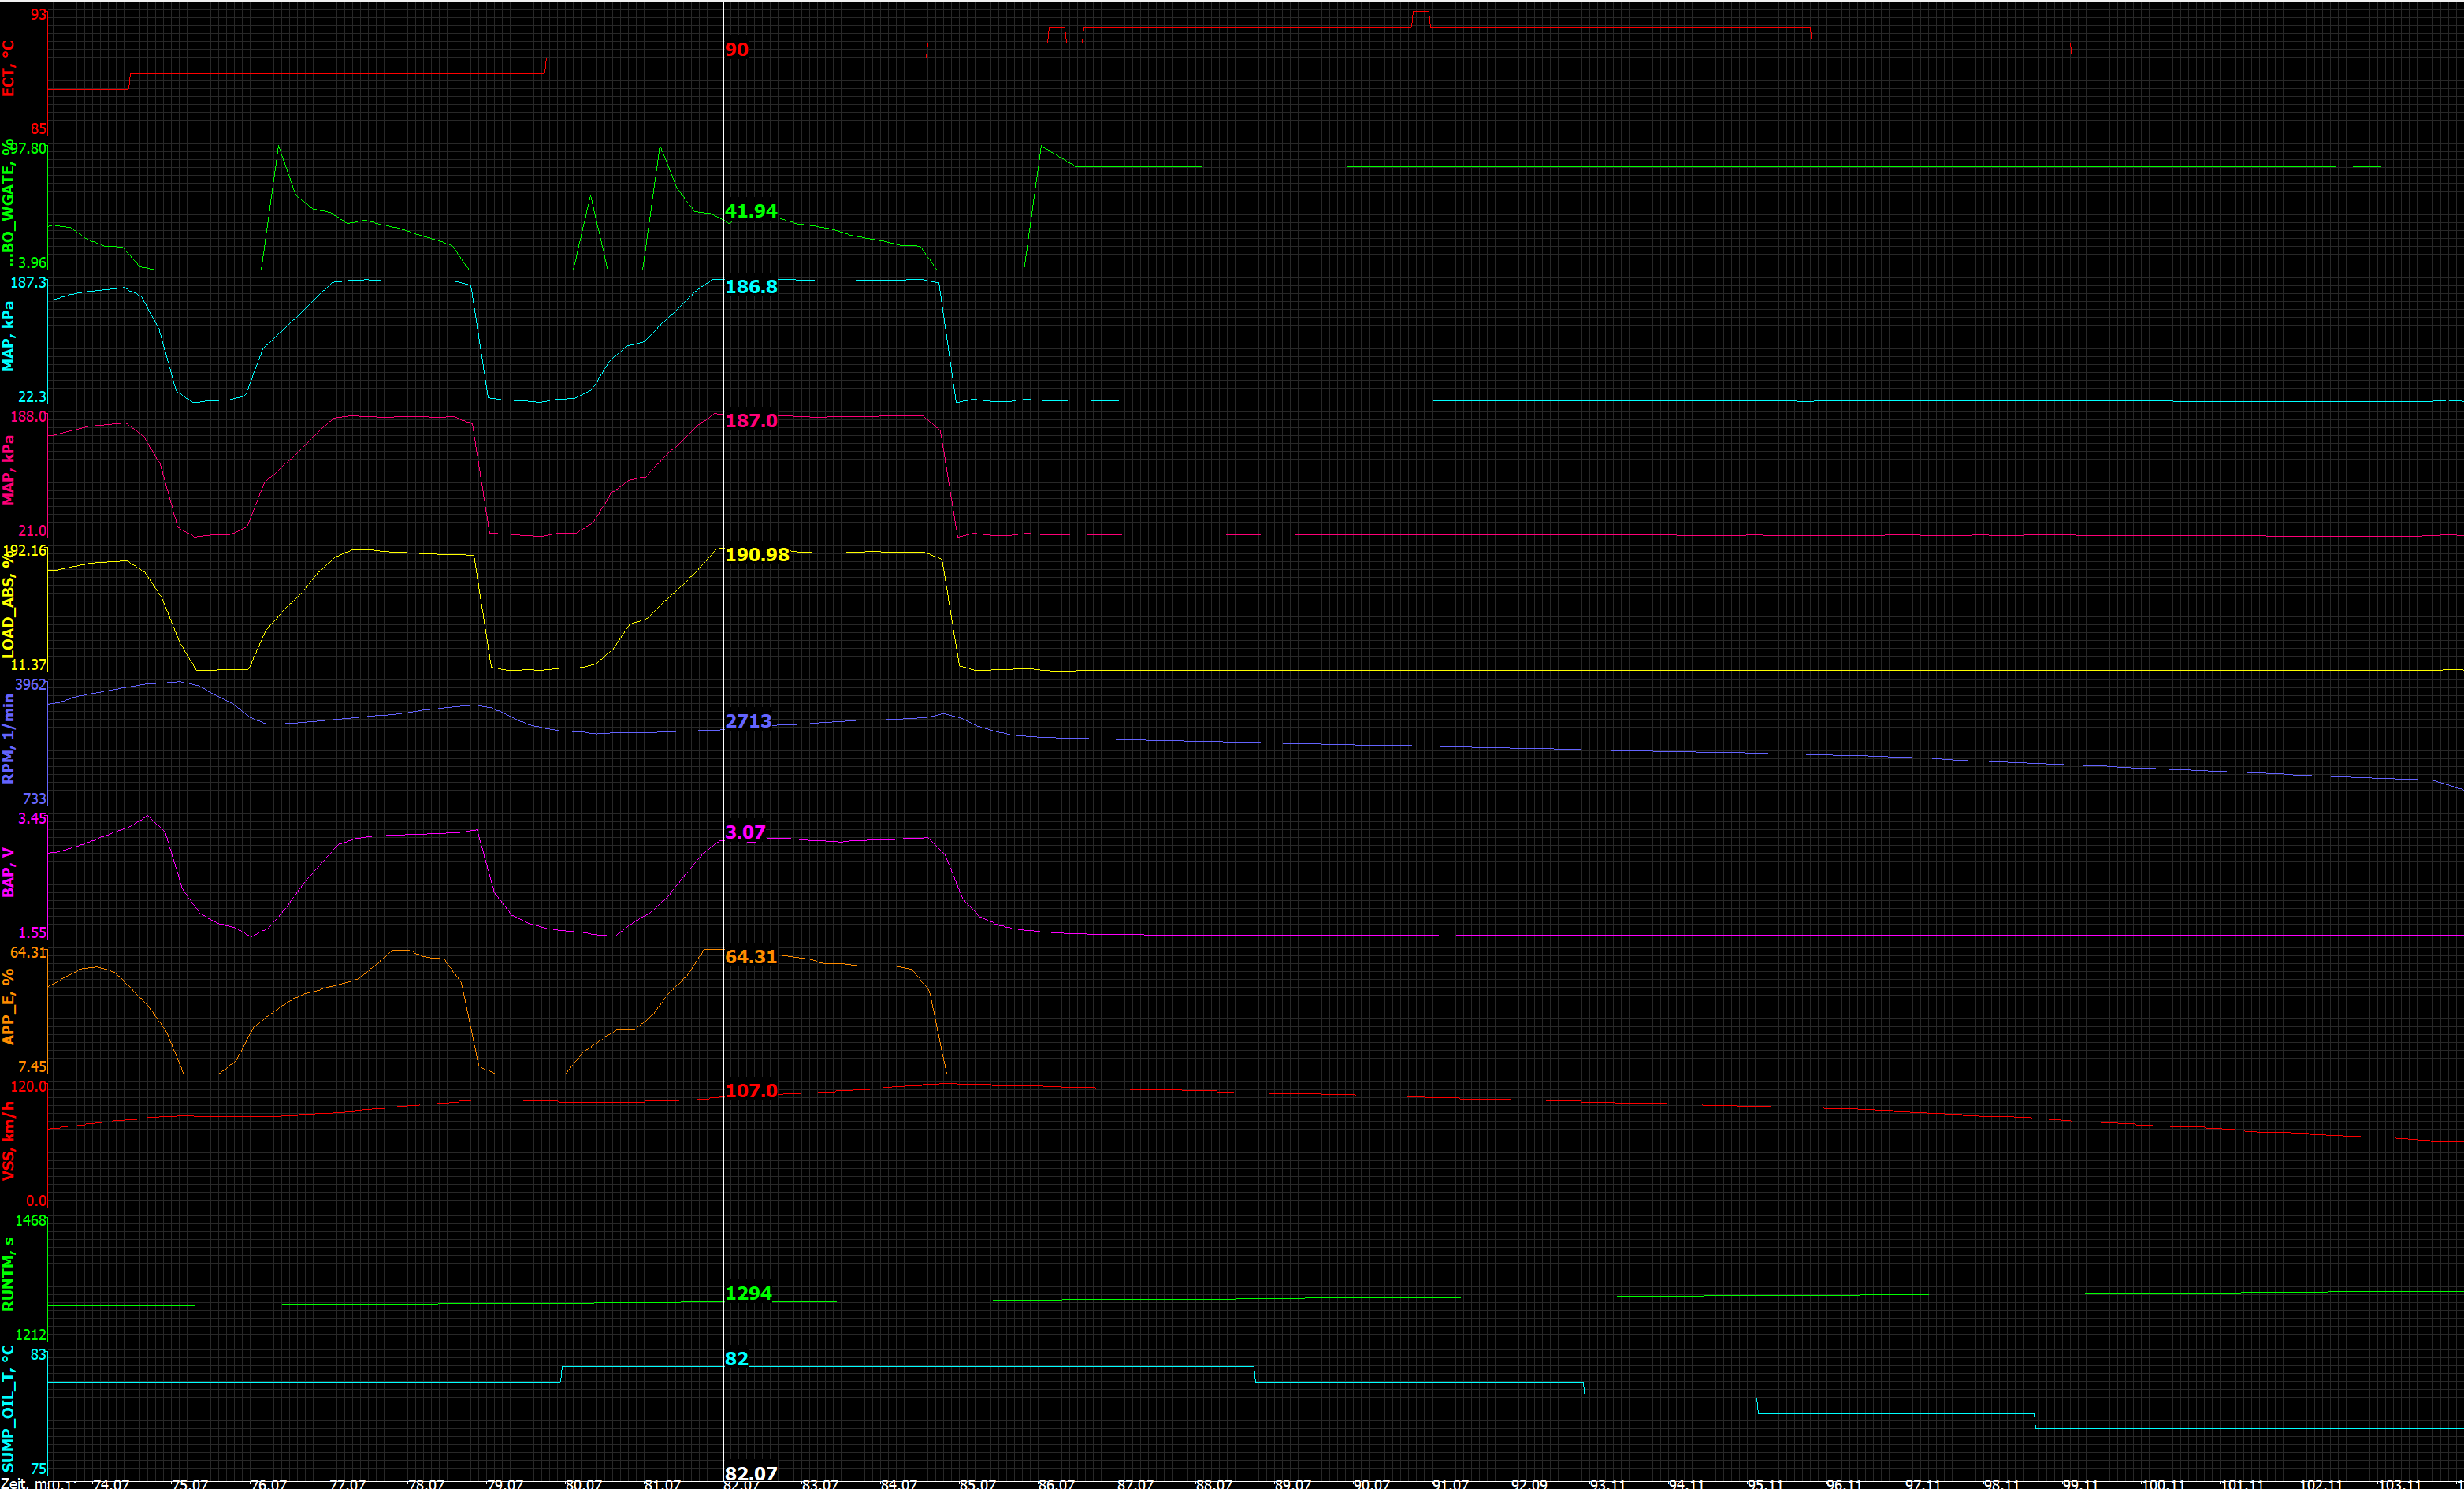Screen dimensions: 2464x1489
Task: Click the ECT, °C channel label
Action: pyautogui.click(x=8, y=69)
